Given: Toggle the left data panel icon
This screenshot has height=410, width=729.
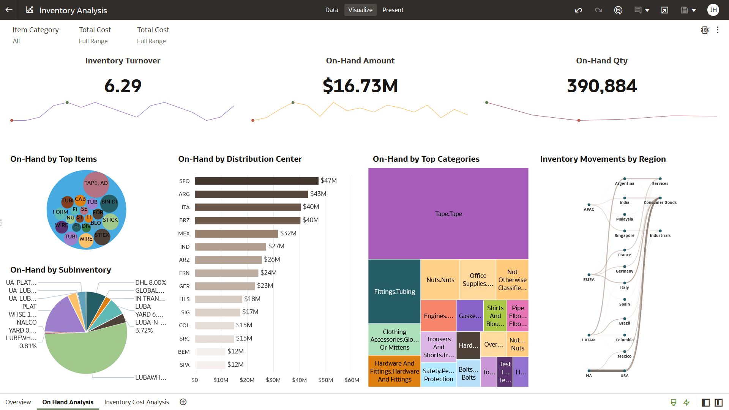Looking at the screenshot, I should pyautogui.click(x=705, y=402).
